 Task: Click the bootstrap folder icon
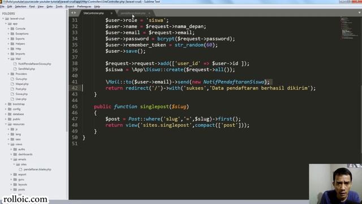(10, 104)
